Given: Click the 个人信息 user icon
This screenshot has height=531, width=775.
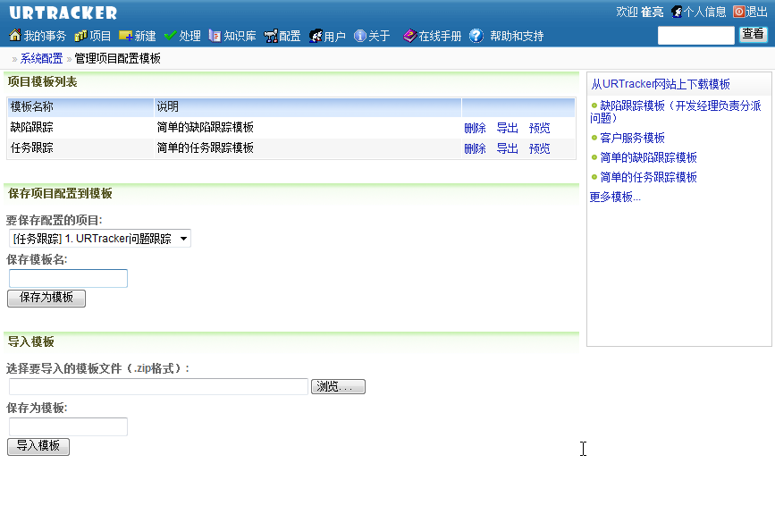Looking at the screenshot, I should (x=677, y=12).
